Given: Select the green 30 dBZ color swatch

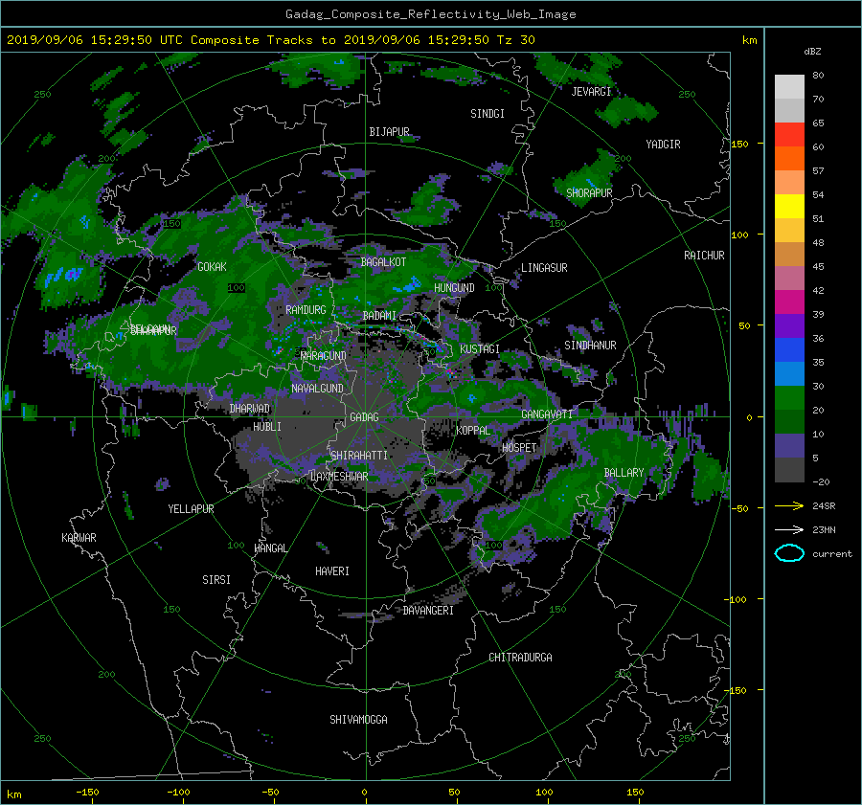Looking at the screenshot, I should pos(789,398).
